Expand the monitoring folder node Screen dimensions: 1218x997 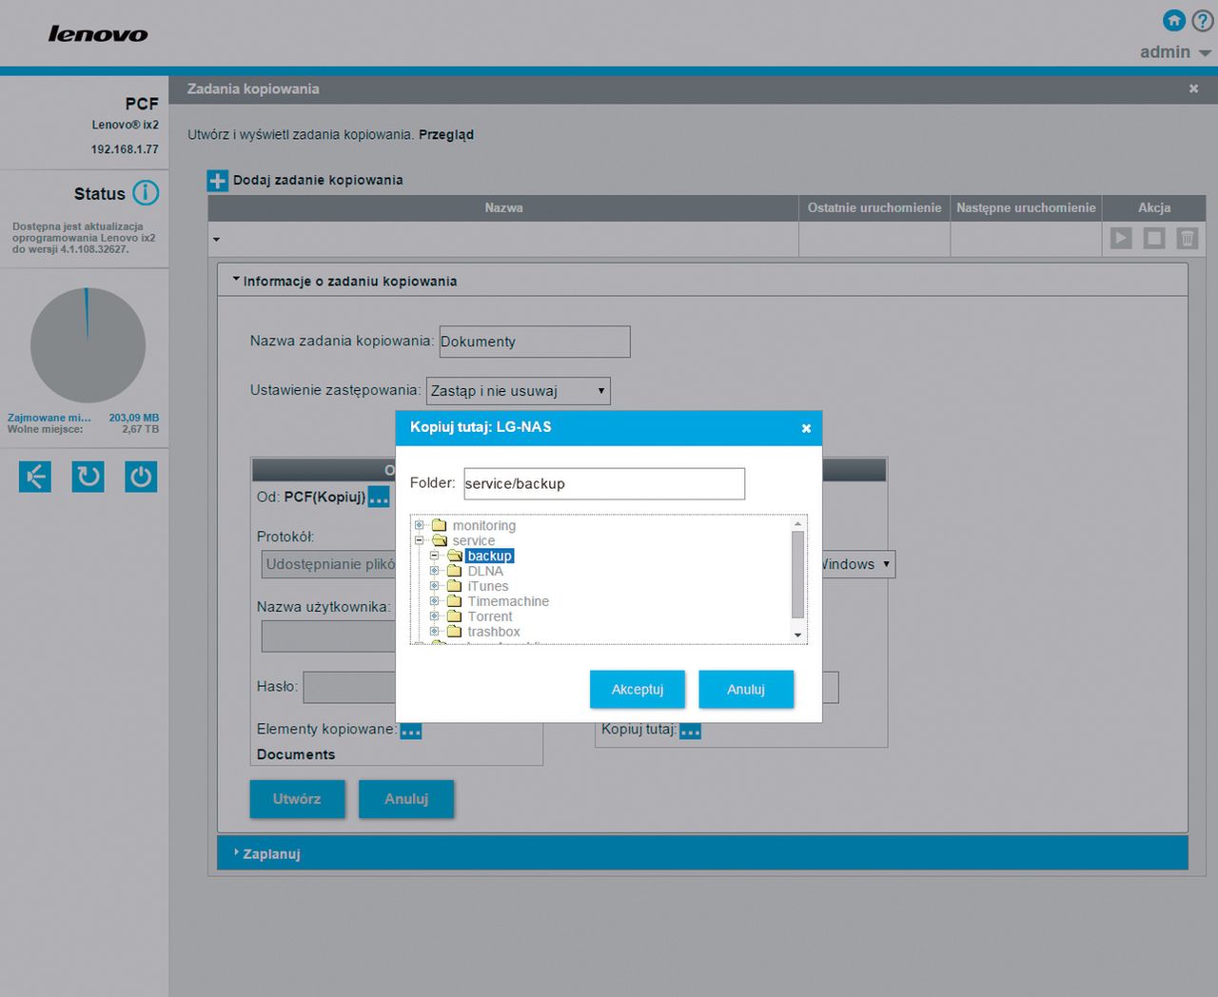[x=420, y=525]
